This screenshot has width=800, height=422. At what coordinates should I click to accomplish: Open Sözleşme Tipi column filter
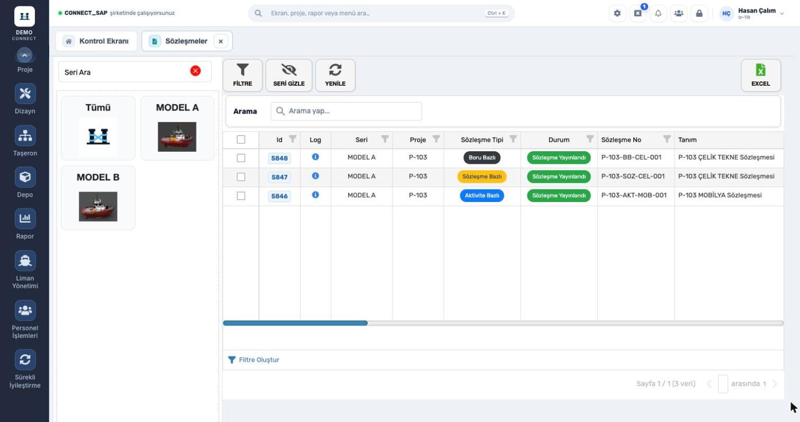(513, 139)
